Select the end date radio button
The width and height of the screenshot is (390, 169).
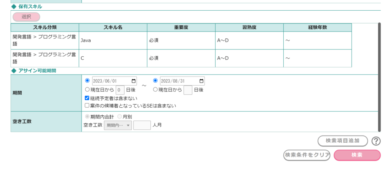click(x=155, y=81)
